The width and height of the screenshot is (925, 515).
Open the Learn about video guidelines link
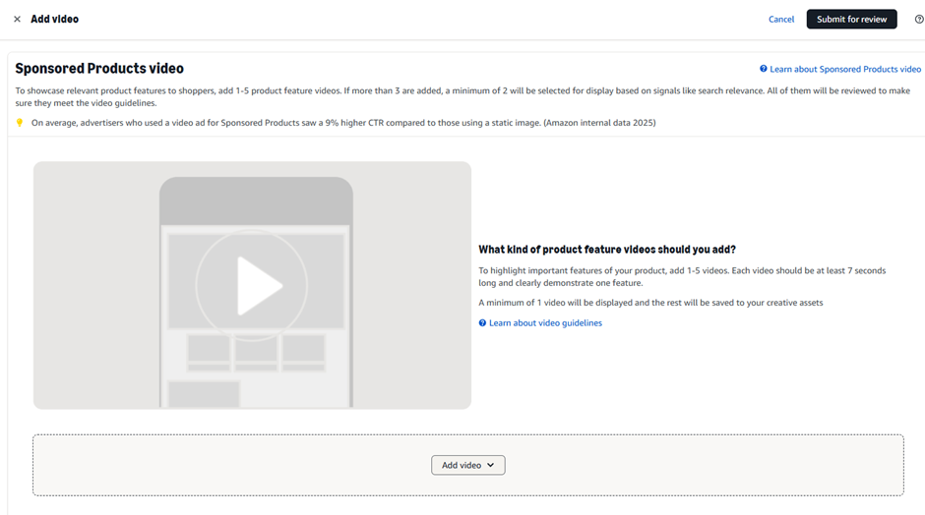(x=545, y=323)
